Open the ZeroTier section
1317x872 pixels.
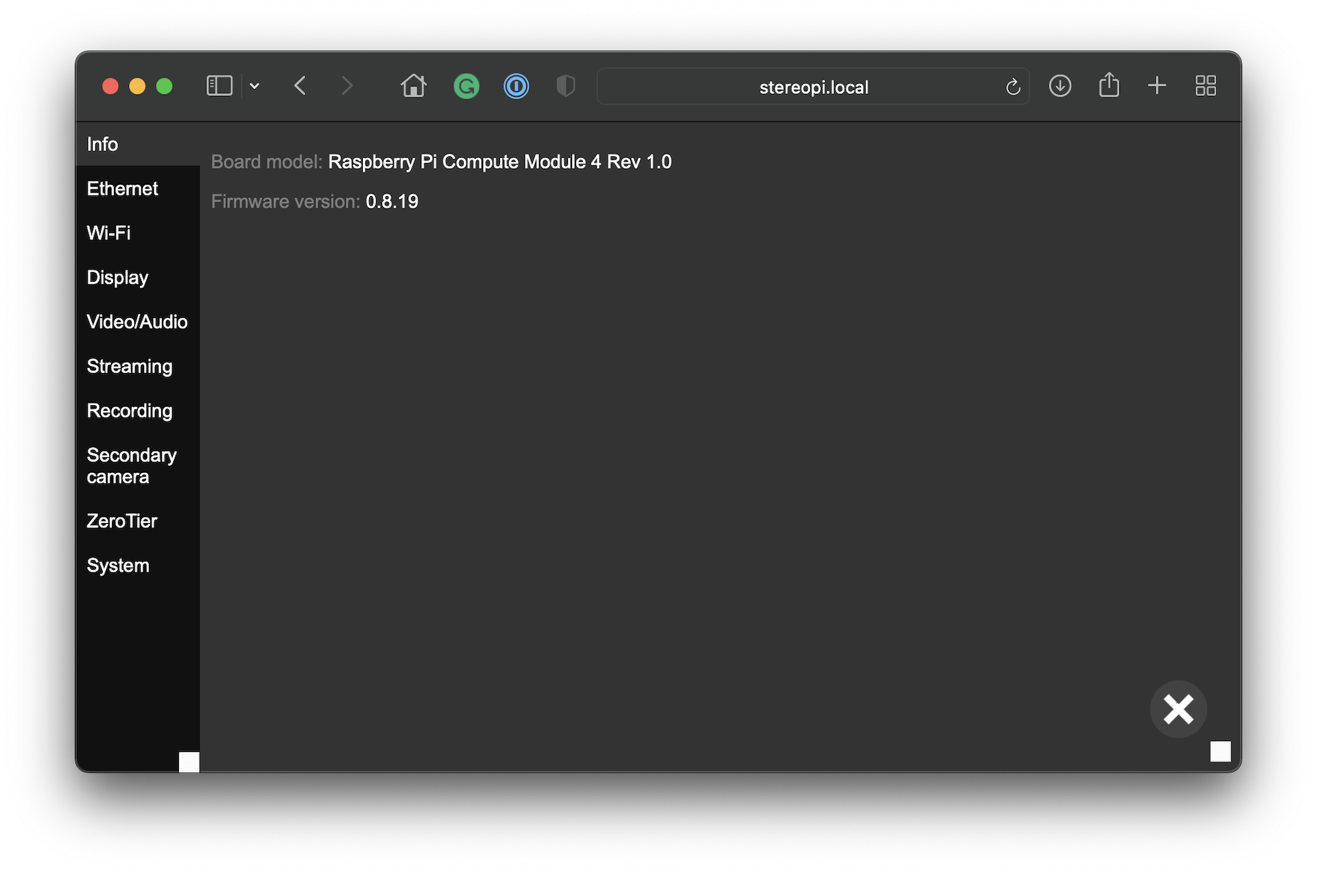121,521
